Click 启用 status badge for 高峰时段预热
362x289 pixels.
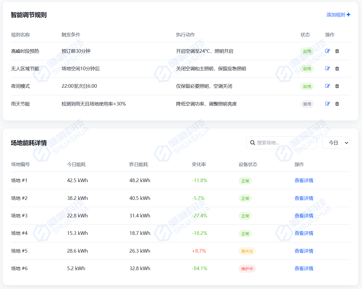point(307,51)
